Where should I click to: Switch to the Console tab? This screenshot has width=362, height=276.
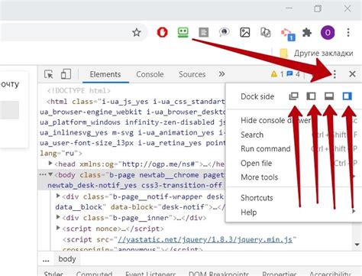tap(150, 74)
